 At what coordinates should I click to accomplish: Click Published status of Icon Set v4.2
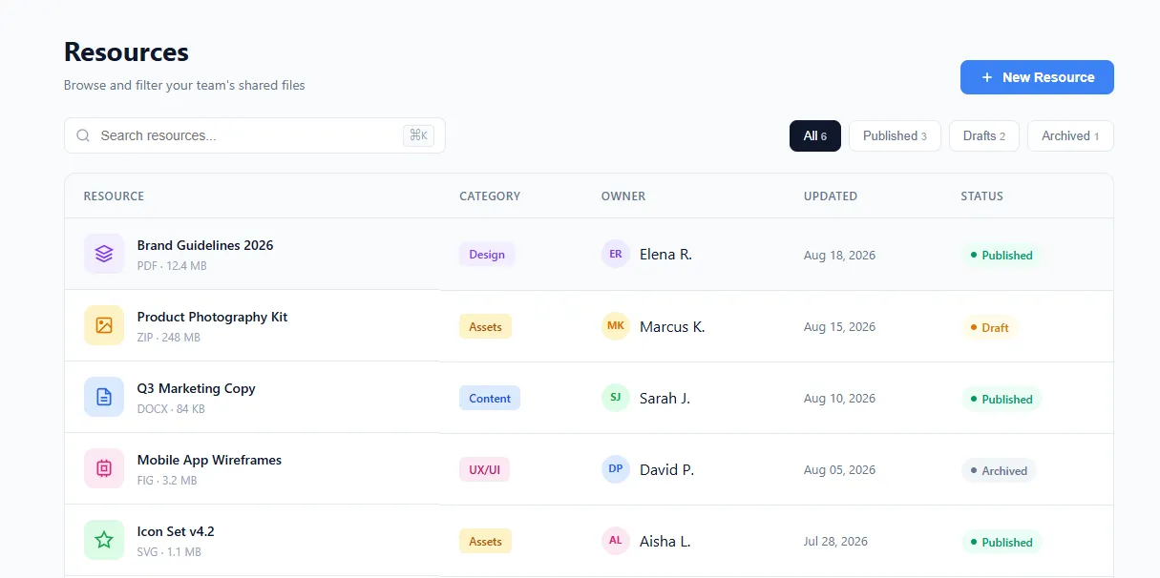(x=1001, y=542)
